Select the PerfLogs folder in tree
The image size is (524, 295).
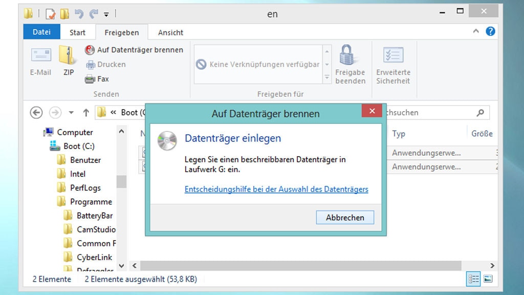click(x=85, y=188)
